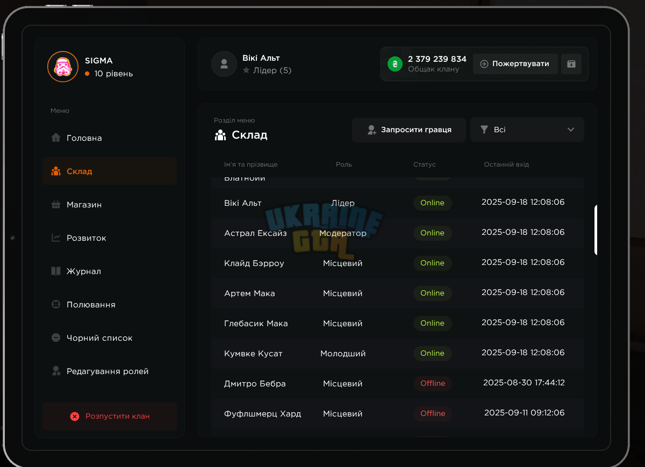This screenshot has height=467, width=645.
Task: Go to the Магазин section
Action: [x=110, y=204]
